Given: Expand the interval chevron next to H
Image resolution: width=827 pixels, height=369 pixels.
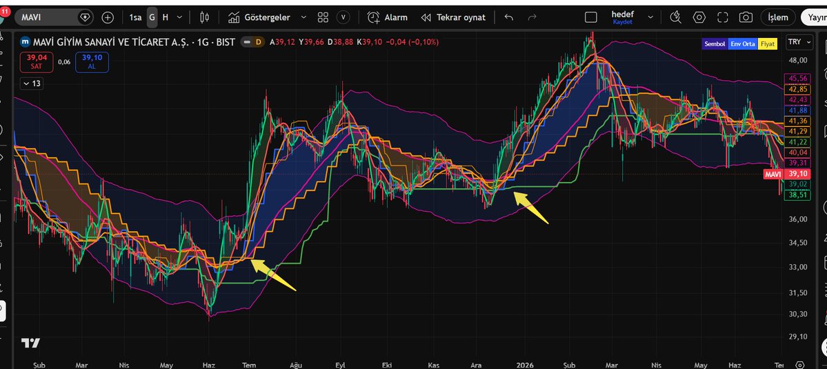Looking at the screenshot, I should [x=179, y=17].
